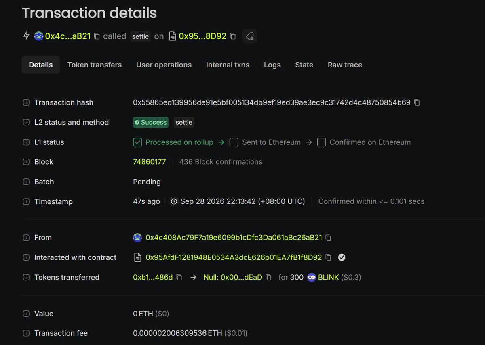Open token sender 0xb1...486d link

[153, 277]
